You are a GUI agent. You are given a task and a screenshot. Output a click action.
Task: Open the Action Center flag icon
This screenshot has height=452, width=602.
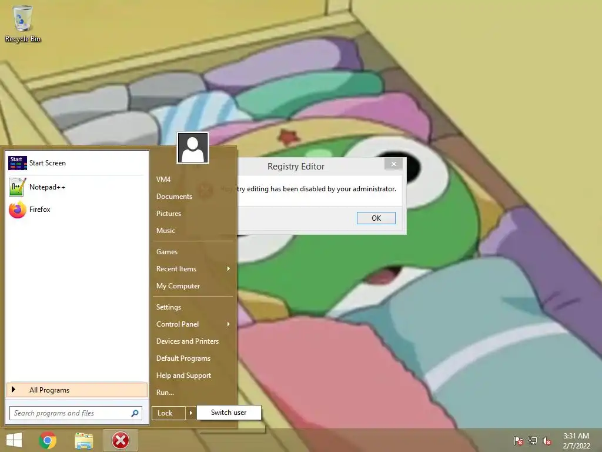click(x=519, y=441)
